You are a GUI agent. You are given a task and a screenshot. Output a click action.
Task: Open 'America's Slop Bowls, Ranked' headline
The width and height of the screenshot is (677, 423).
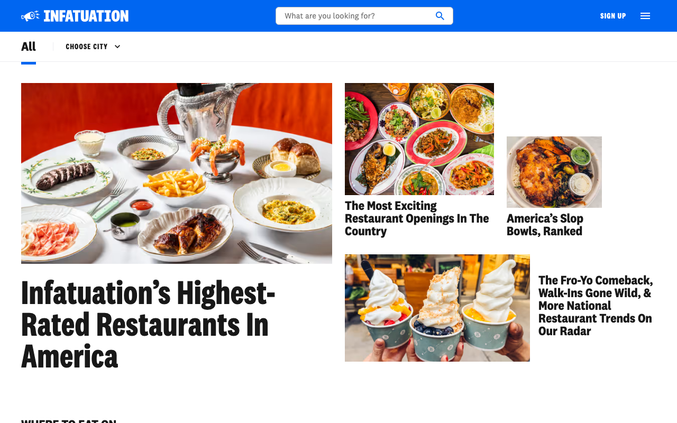pos(545,225)
